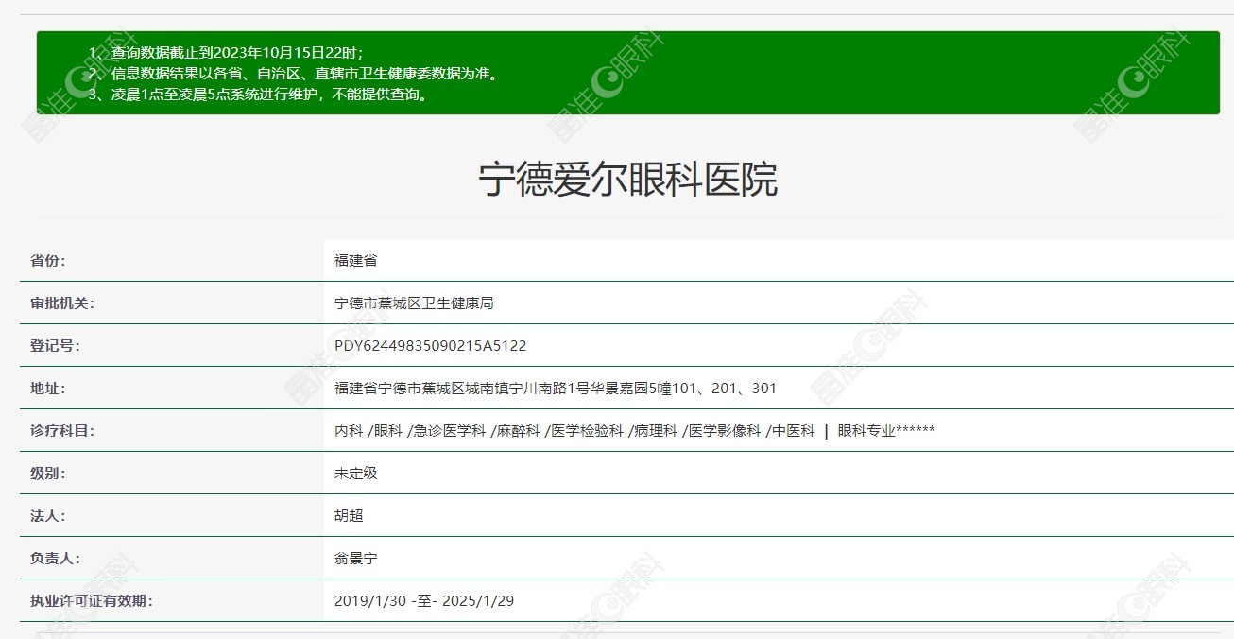Select the 审批机关 label
Screen dimensions: 1234x639
tap(61, 303)
